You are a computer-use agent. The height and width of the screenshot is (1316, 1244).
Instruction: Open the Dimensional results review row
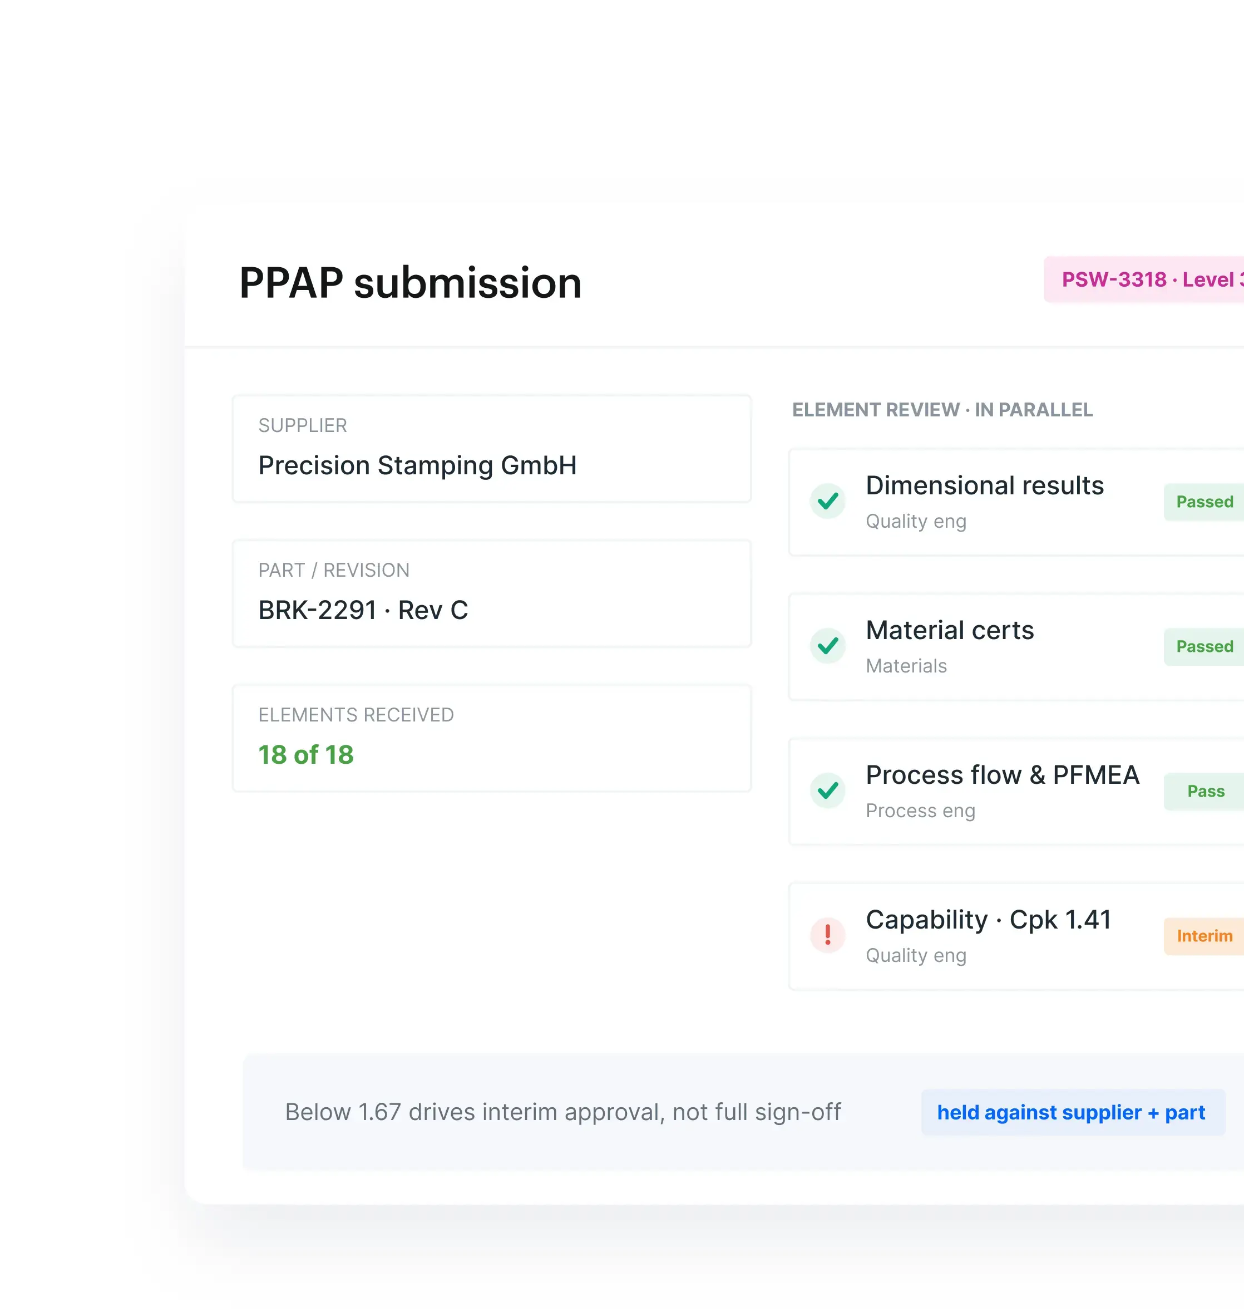click(x=1016, y=502)
